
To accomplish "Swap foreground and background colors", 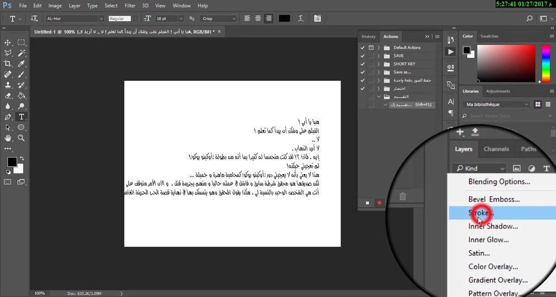I will [x=22, y=159].
